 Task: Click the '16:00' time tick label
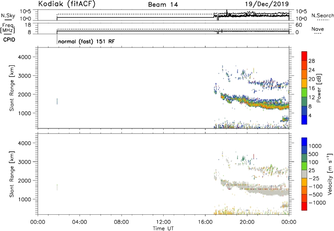(205, 222)
